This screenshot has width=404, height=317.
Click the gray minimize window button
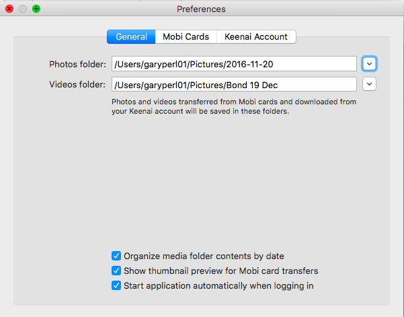[23, 9]
